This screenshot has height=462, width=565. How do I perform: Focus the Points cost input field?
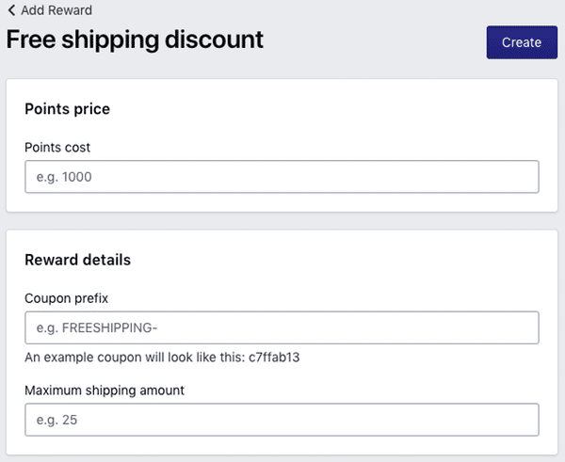pyautogui.click(x=282, y=177)
